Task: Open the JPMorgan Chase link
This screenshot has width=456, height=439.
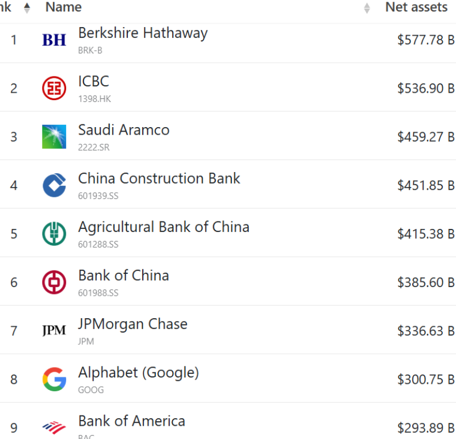Action: [132, 324]
